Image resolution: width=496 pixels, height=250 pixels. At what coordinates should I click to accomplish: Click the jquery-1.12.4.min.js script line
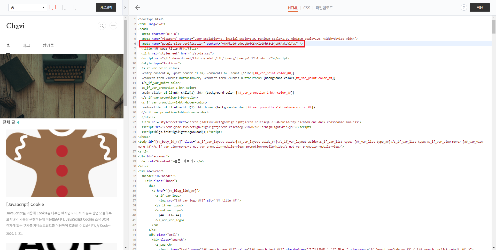point(215,58)
